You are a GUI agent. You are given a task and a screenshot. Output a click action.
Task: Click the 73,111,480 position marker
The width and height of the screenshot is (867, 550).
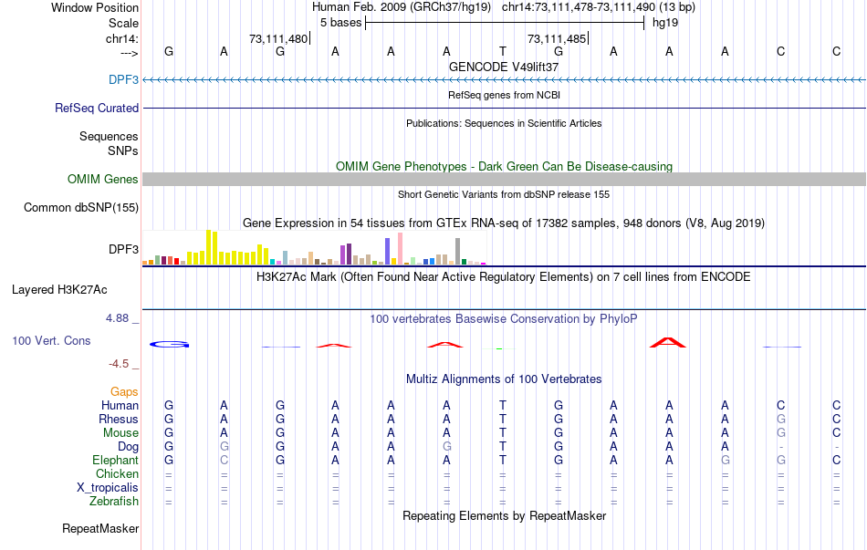click(278, 38)
